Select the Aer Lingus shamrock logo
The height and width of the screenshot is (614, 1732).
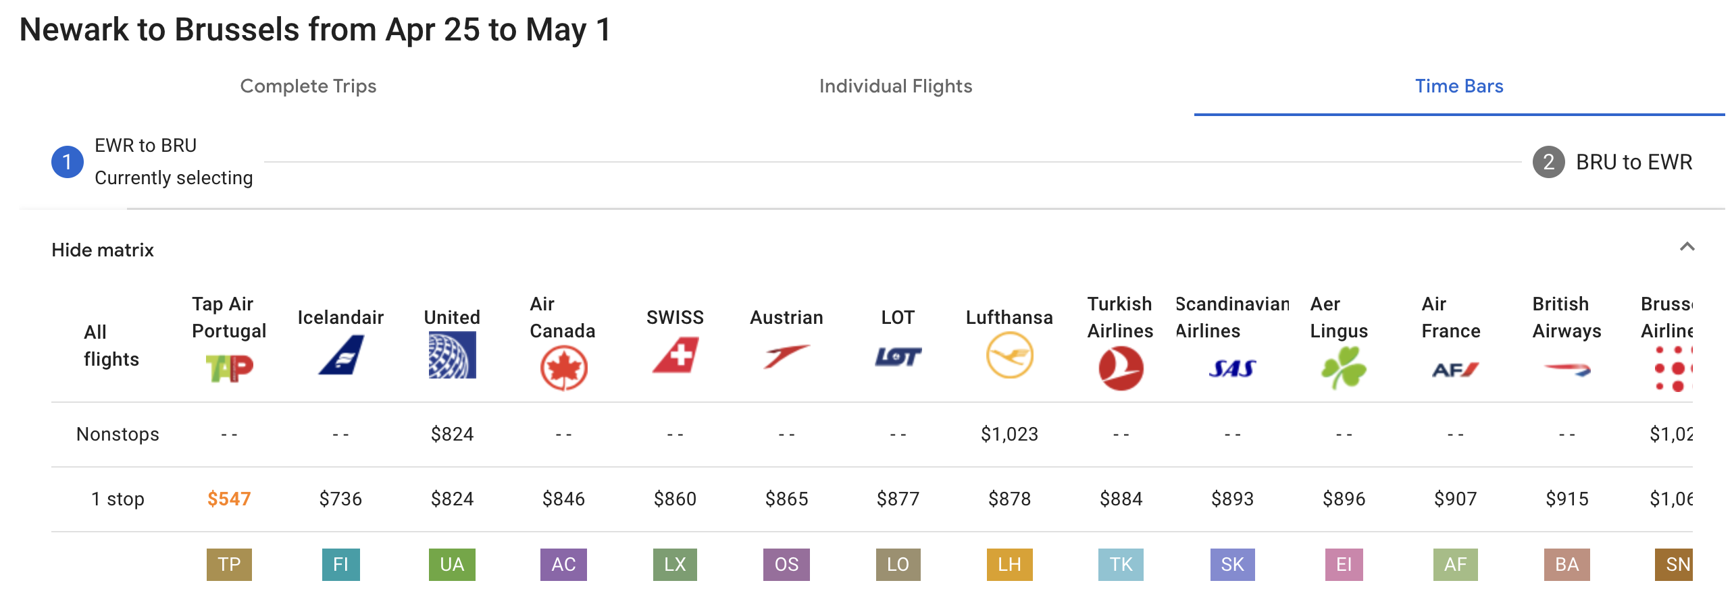[x=1344, y=368]
